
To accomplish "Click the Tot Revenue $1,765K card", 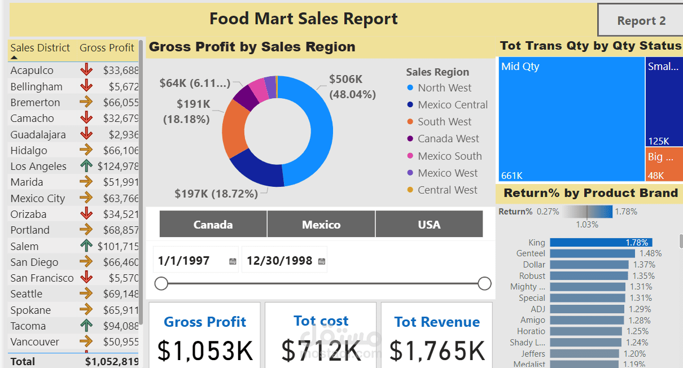I will [x=437, y=336].
